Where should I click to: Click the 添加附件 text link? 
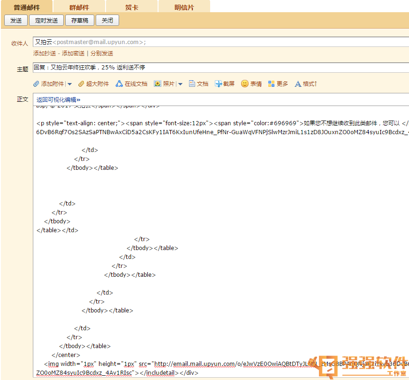point(53,84)
